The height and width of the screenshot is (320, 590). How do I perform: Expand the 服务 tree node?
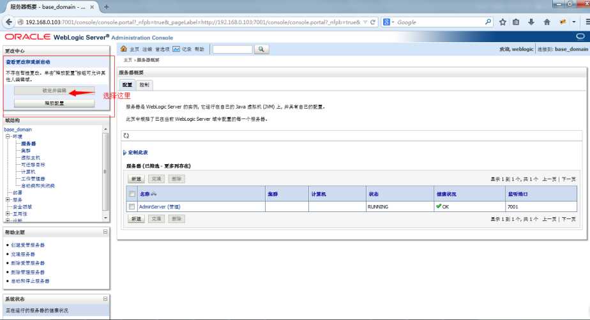[8, 199]
